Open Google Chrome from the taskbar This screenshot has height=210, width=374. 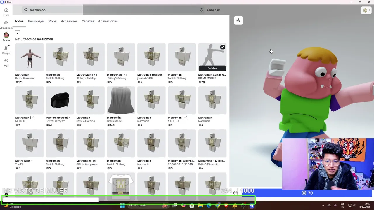click(218, 206)
